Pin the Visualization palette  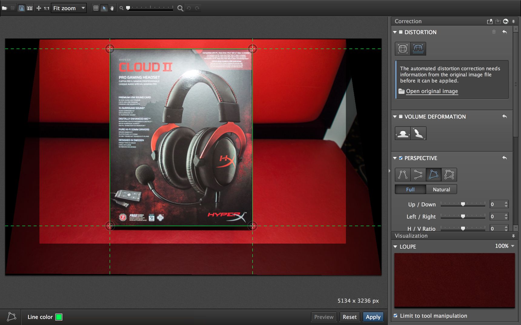click(x=513, y=236)
